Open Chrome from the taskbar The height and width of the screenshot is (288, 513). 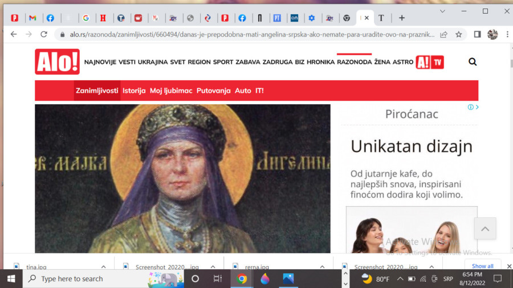242,279
